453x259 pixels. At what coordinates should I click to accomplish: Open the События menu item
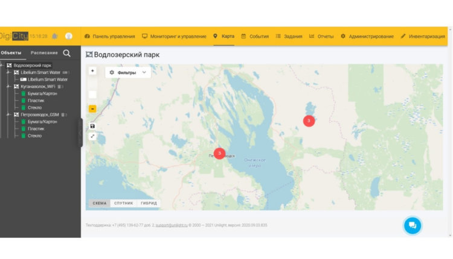click(x=255, y=36)
